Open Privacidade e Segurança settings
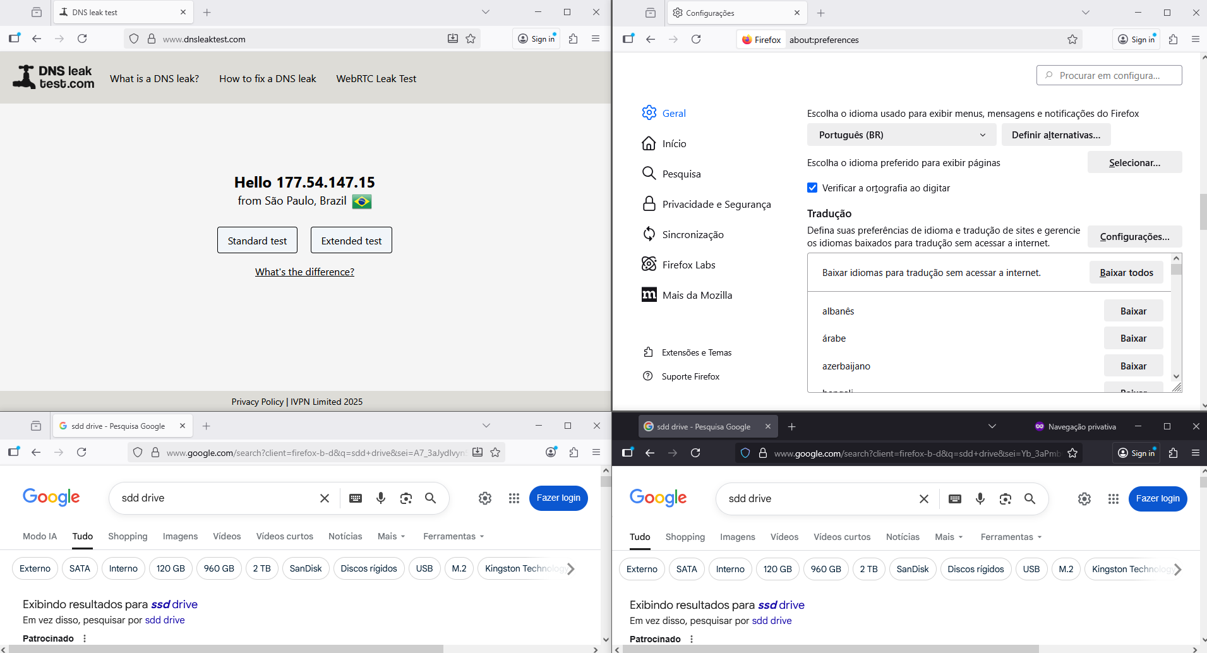Viewport: 1207px width, 653px height. [x=706, y=204]
